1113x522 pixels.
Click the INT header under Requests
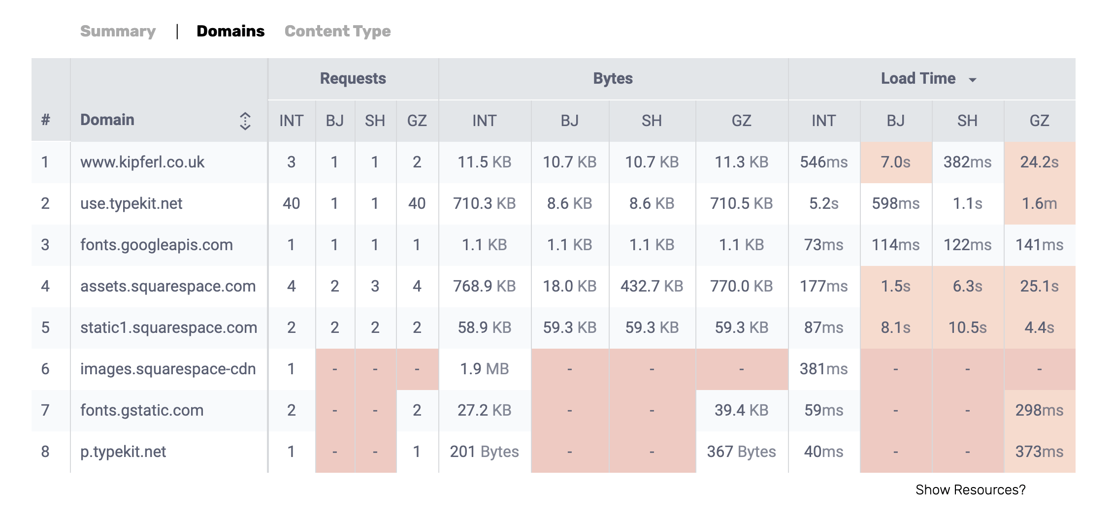[x=292, y=121]
